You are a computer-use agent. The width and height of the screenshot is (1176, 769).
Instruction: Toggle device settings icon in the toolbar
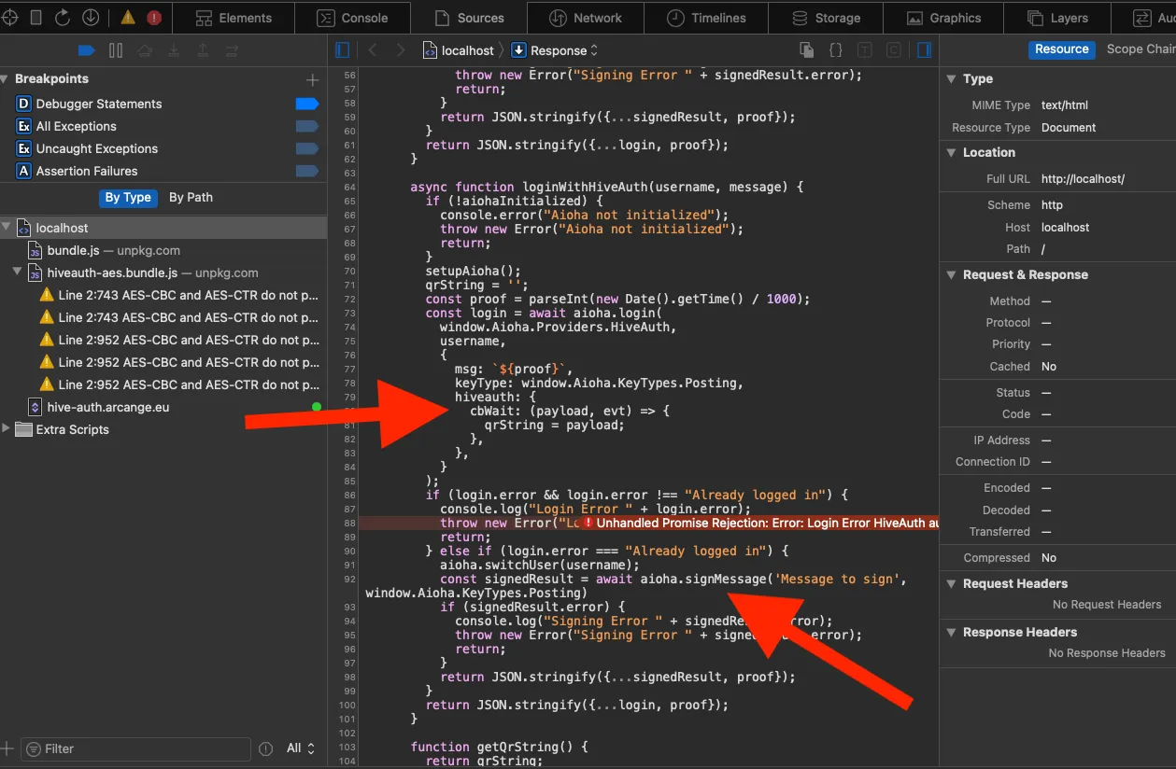(35, 17)
